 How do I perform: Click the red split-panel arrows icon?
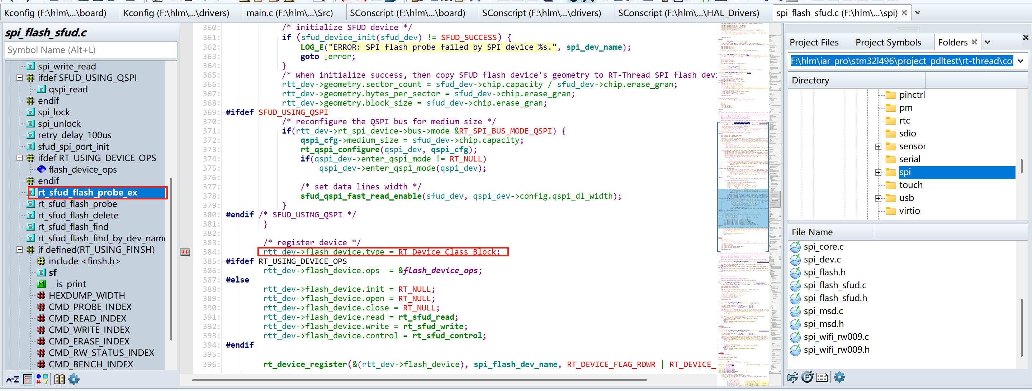pyautogui.click(x=185, y=252)
